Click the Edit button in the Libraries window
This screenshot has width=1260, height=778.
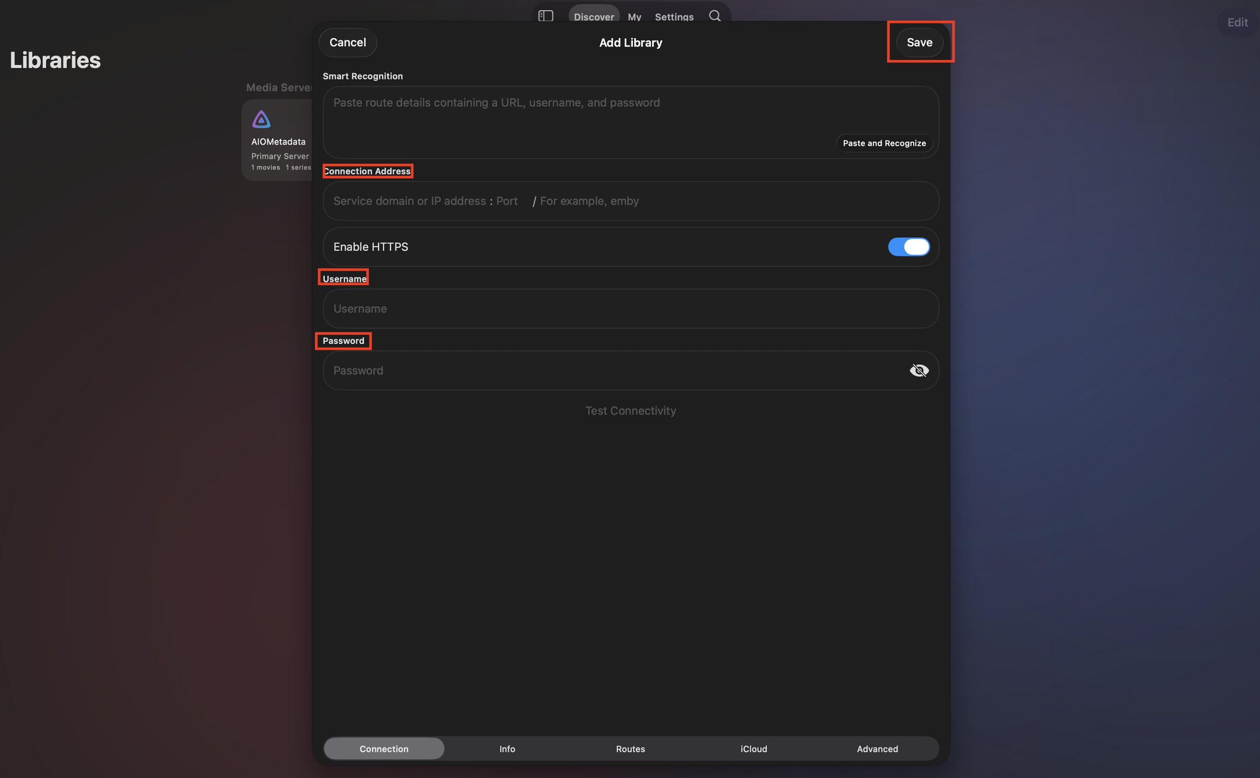coord(1238,22)
